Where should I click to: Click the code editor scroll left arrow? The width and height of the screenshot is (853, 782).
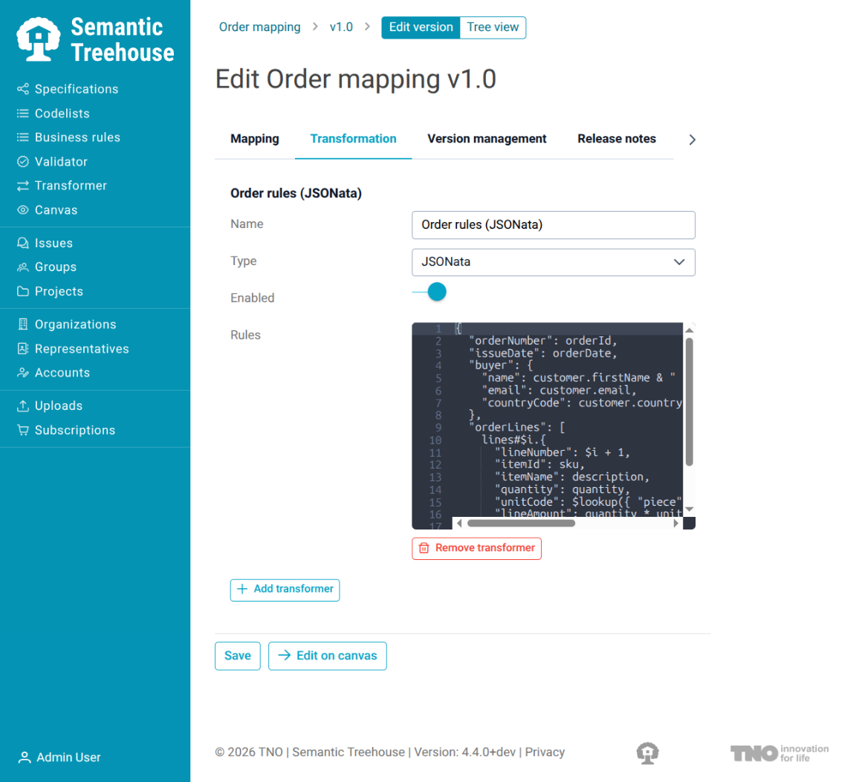[459, 523]
